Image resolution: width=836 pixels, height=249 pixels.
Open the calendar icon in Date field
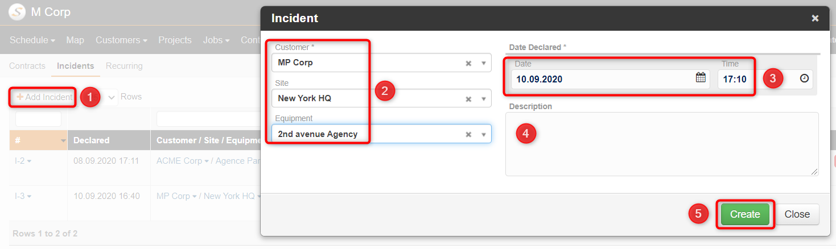[x=701, y=78]
